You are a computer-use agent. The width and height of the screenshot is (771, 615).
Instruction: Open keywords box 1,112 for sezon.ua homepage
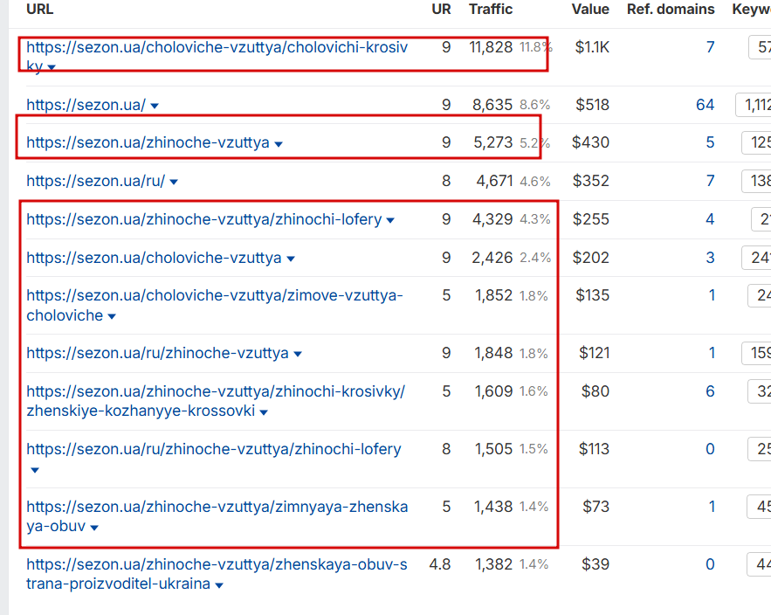pyautogui.click(x=754, y=105)
